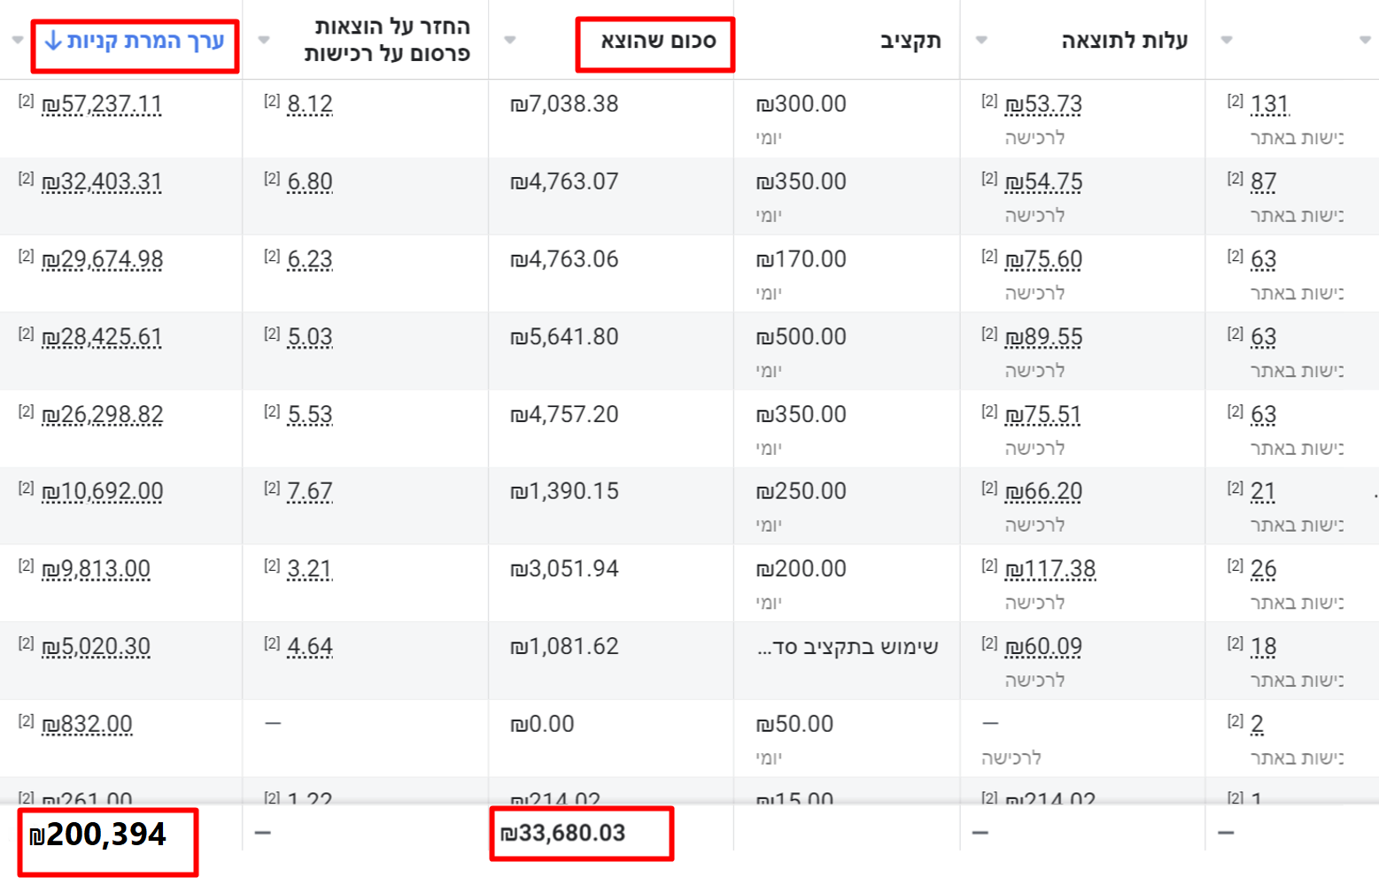
Task: Open the ₪32,403.31 purchase value link
Action: click(x=102, y=182)
